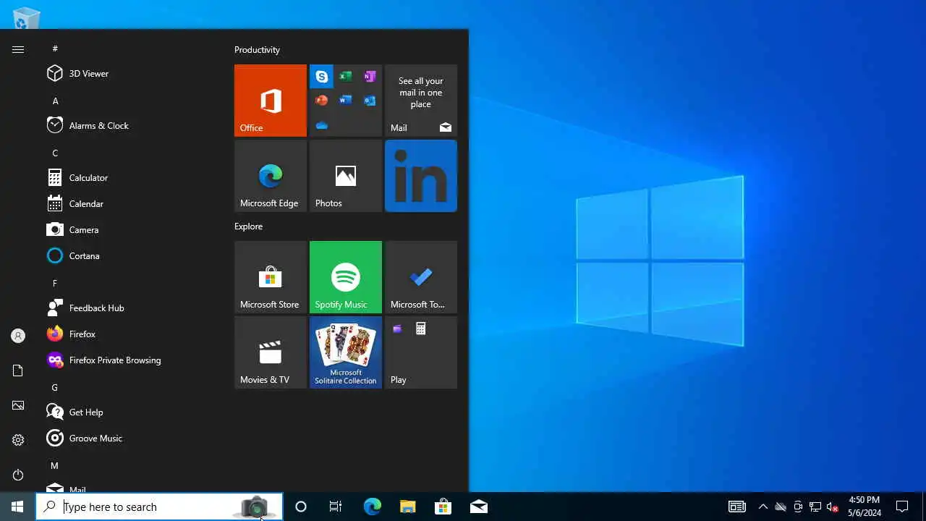Click the Office tile
The height and width of the screenshot is (521, 926).
coord(271,101)
